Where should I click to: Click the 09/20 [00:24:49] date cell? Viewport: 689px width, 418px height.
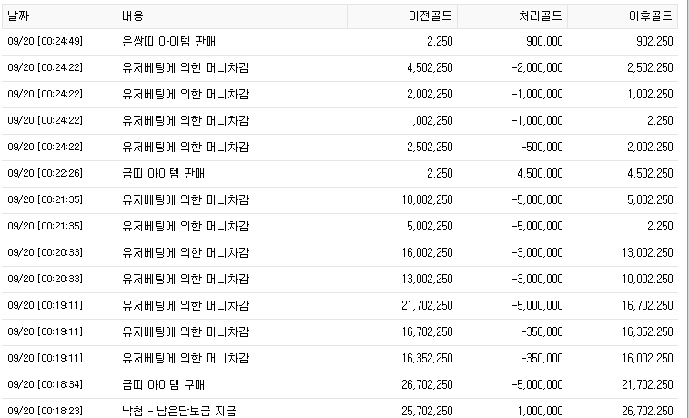(x=45, y=42)
